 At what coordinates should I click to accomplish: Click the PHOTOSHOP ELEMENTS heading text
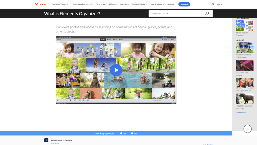coord(61,140)
